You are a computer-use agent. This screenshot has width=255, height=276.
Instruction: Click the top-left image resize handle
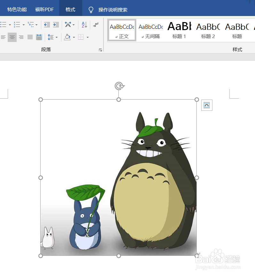coord(41,100)
